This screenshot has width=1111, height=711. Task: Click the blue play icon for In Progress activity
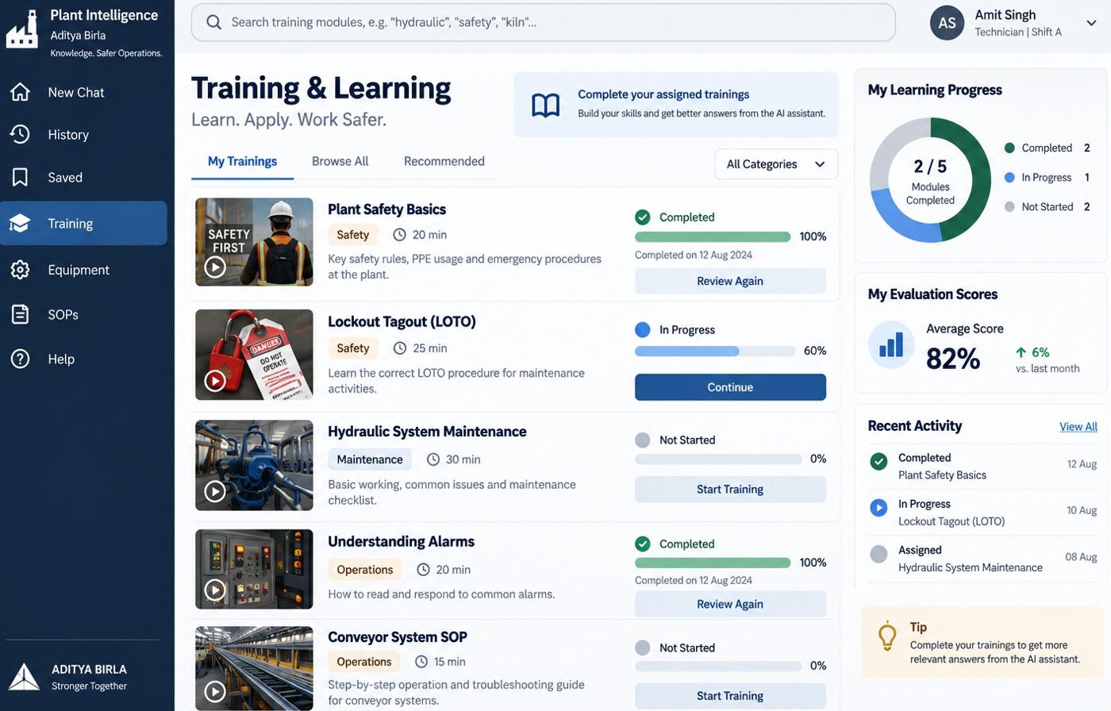click(x=878, y=508)
